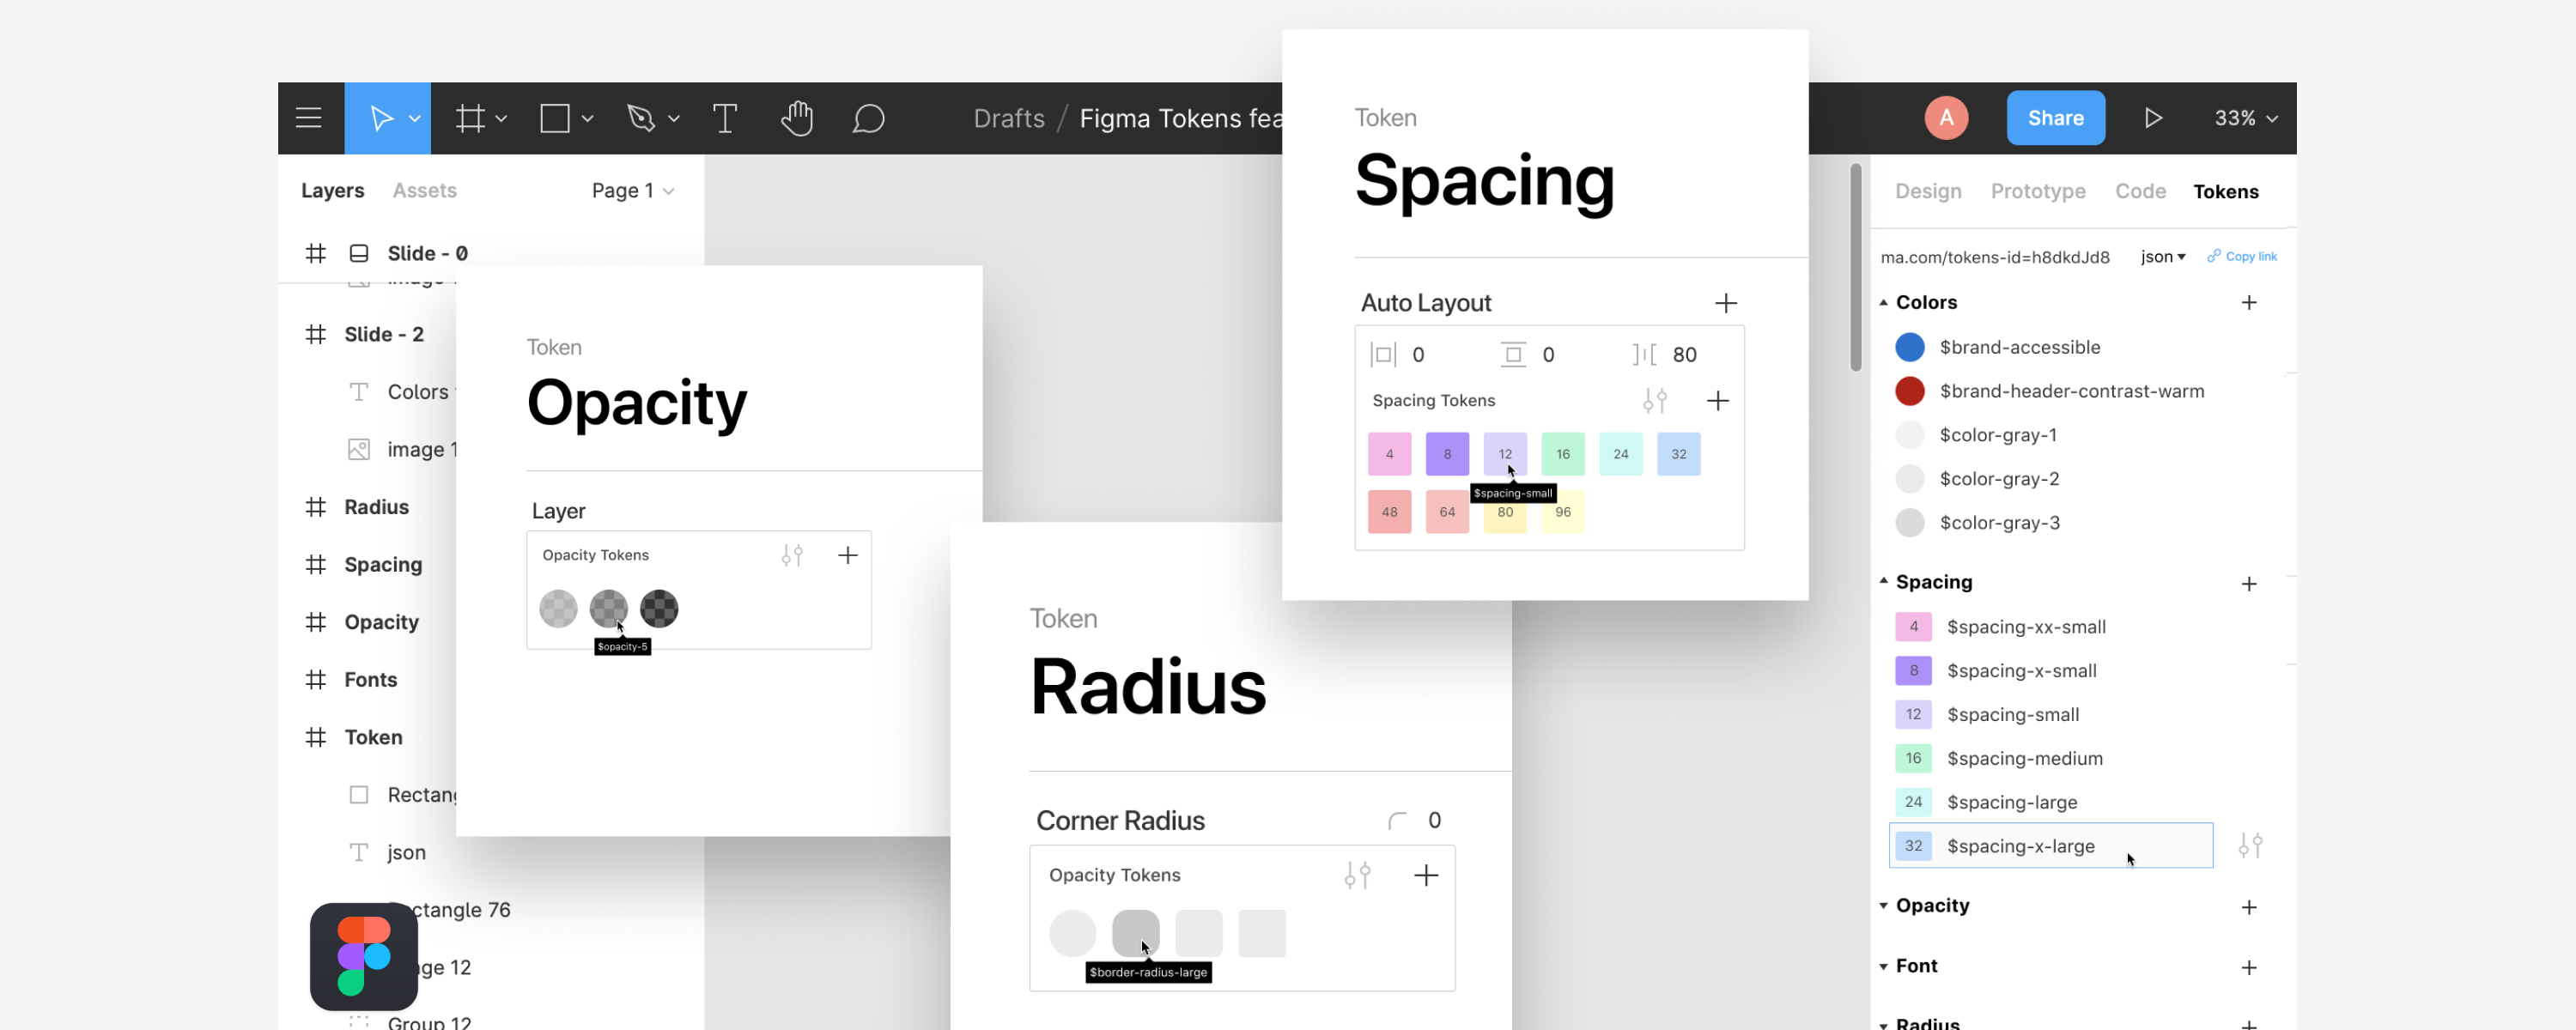Open the main hamburger menu
This screenshot has height=1030, width=2576.
pyautogui.click(x=308, y=117)
